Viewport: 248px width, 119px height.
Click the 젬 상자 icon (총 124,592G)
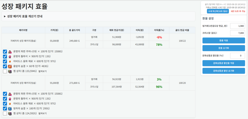point(10,113)
